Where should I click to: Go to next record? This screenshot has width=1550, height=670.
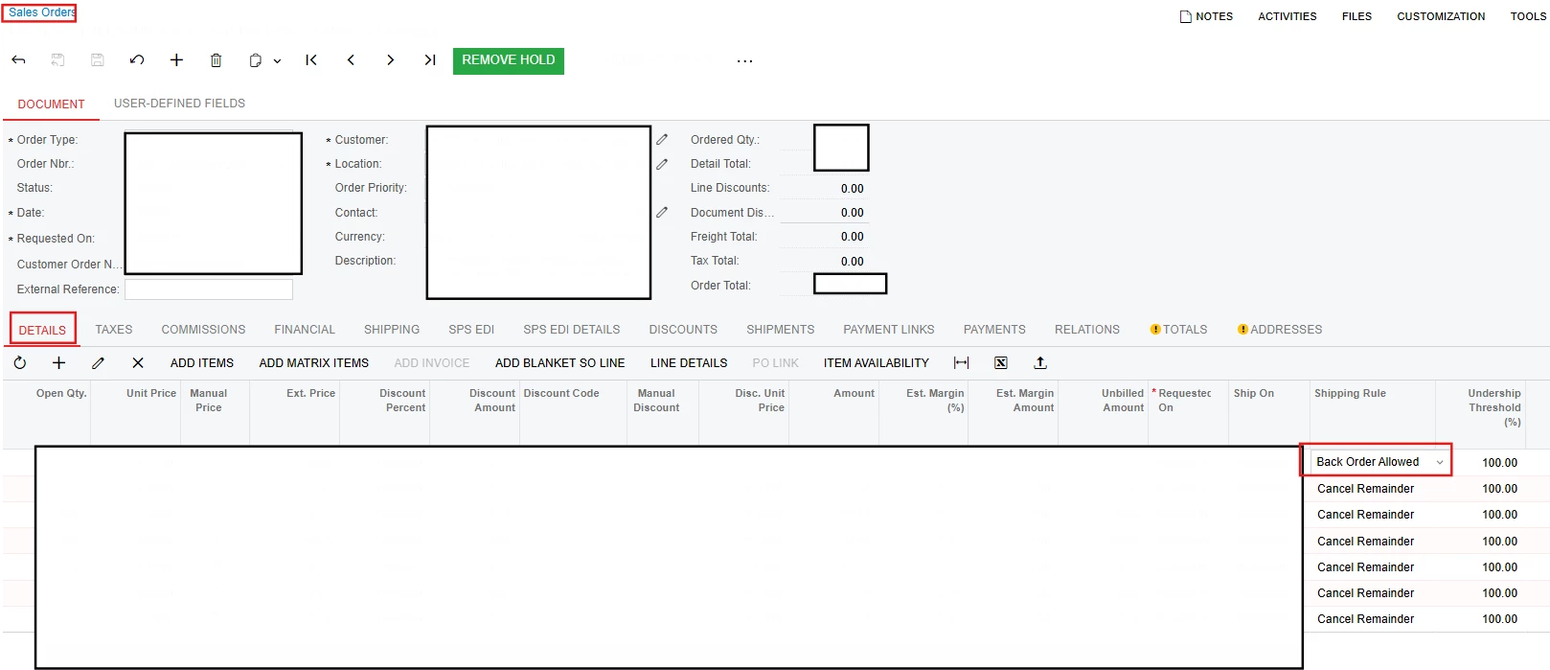[x=390, y=60]
